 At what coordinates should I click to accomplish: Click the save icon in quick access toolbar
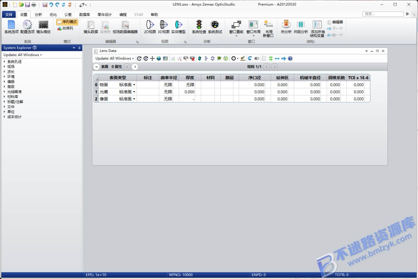27,5
